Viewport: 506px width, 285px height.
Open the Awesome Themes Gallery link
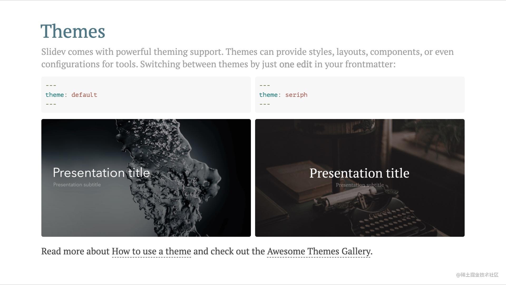319,251
